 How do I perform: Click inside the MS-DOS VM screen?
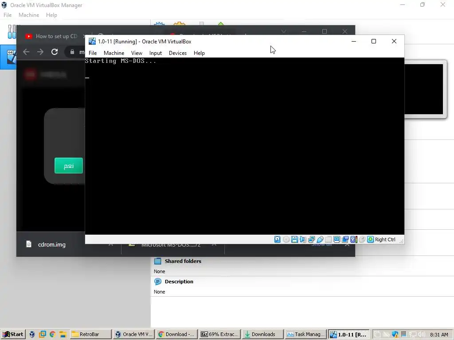(245, 146)
